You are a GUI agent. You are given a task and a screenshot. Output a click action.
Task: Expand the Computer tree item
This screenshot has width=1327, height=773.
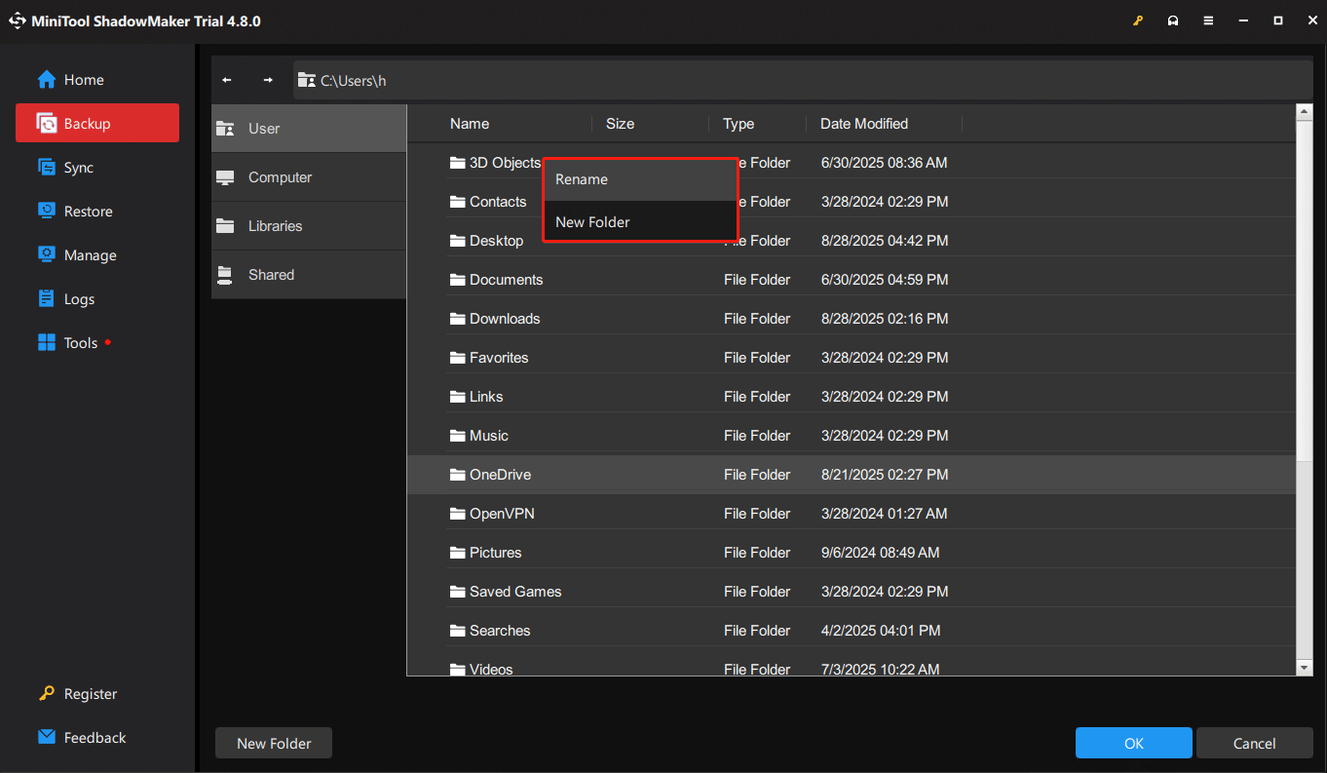pyautogui.click(x=280, y=176)
